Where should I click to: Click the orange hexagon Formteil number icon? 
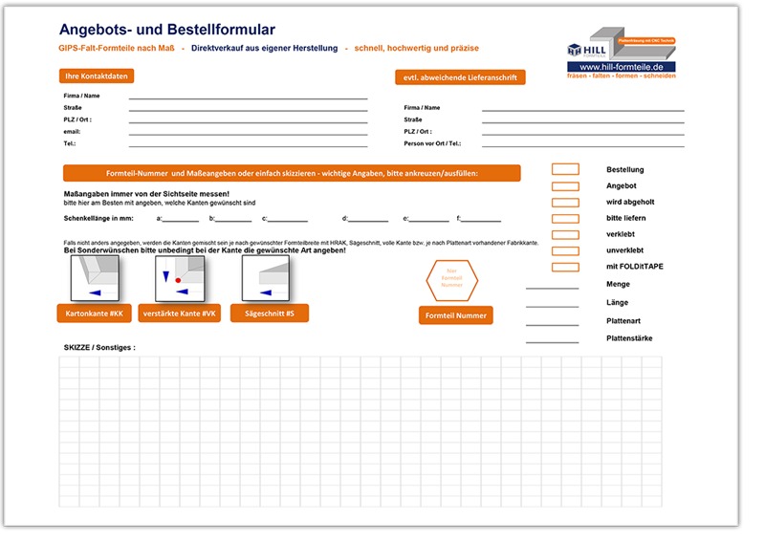[x=451, y=278]
